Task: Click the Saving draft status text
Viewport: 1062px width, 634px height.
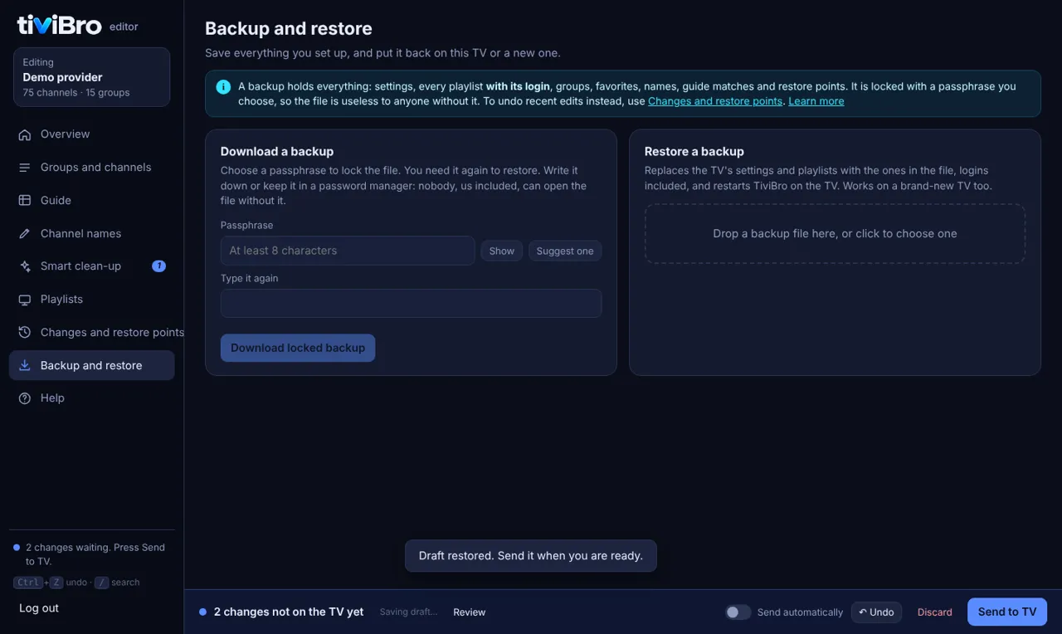Action: click(x=408, y=612)
